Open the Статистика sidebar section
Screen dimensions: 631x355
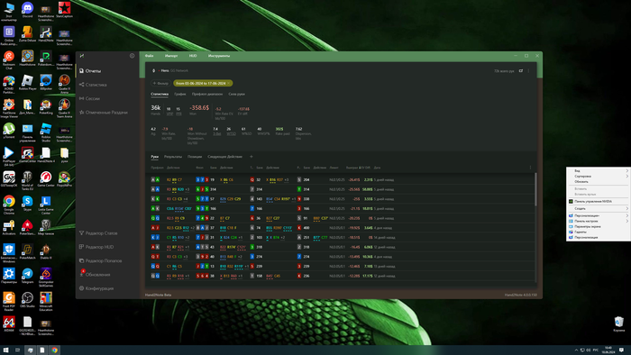[93, 85]
